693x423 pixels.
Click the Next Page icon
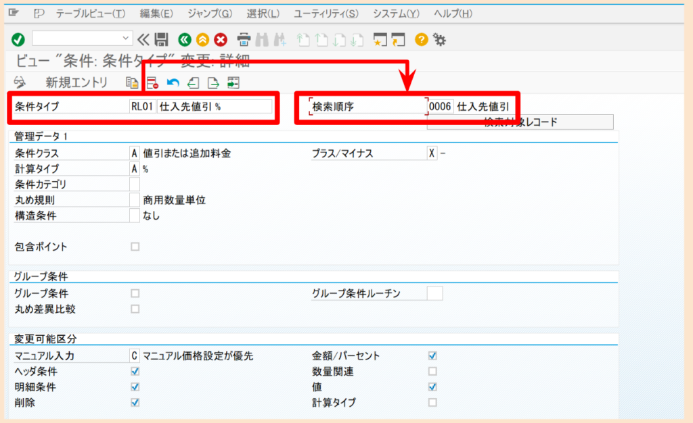coord(340,40)
